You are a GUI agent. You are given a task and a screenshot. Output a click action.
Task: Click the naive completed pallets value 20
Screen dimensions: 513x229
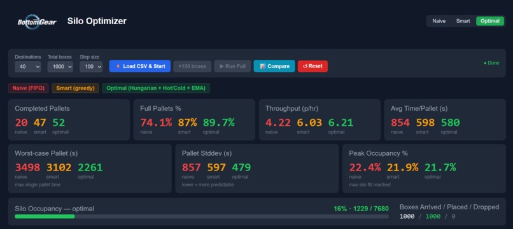(21, 123)
